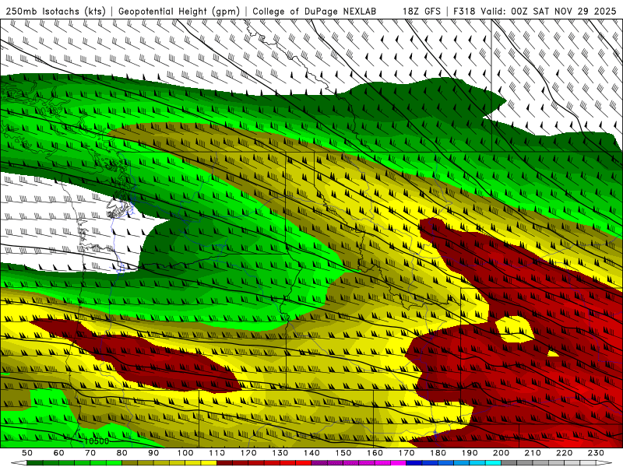Click the right arrow end of the colorbar
This screenshot has height=467, width=623.
tap(604, 463)
